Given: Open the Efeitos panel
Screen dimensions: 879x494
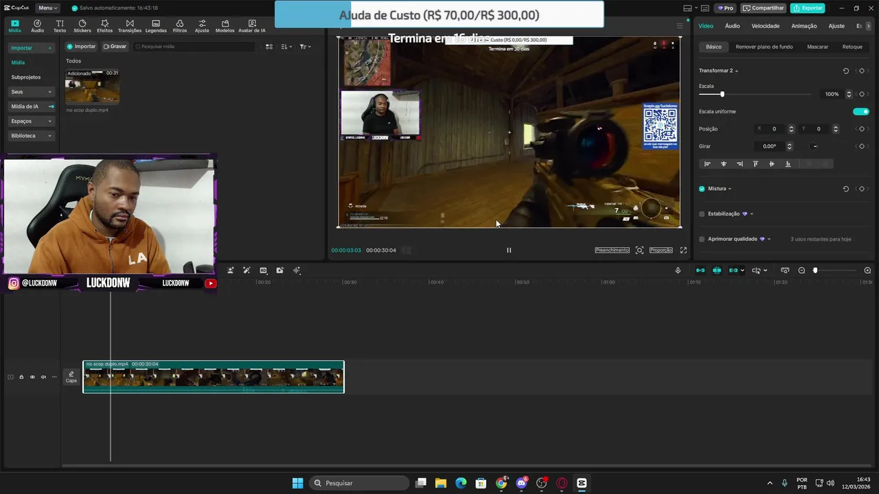Looking at the screenshot, I should click(105, 26).
